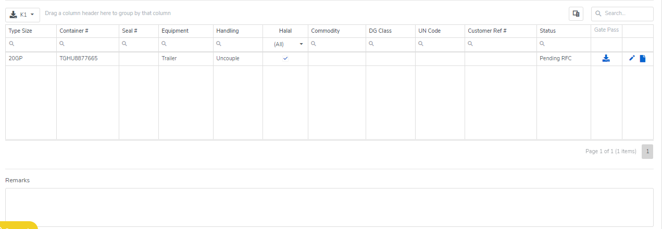
Task: Sort by Container # column header
Action: click(x=74, y=31)
